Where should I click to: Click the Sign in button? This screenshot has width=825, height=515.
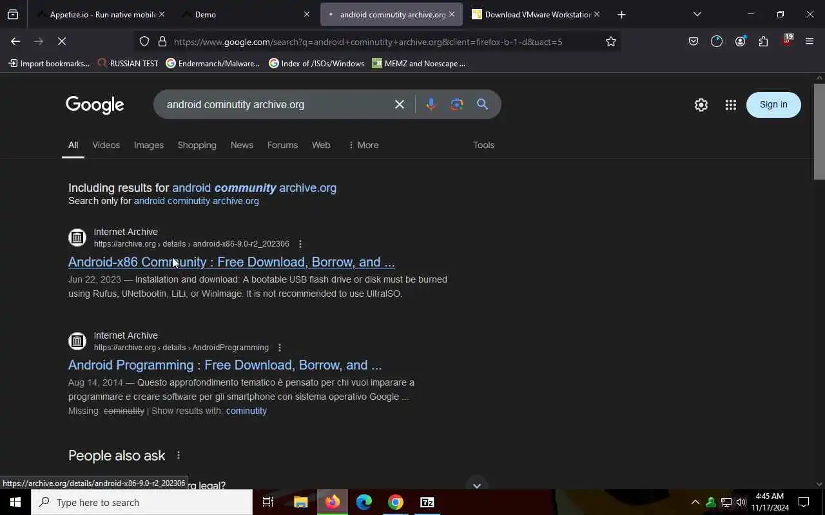click(x=773, y=104)
